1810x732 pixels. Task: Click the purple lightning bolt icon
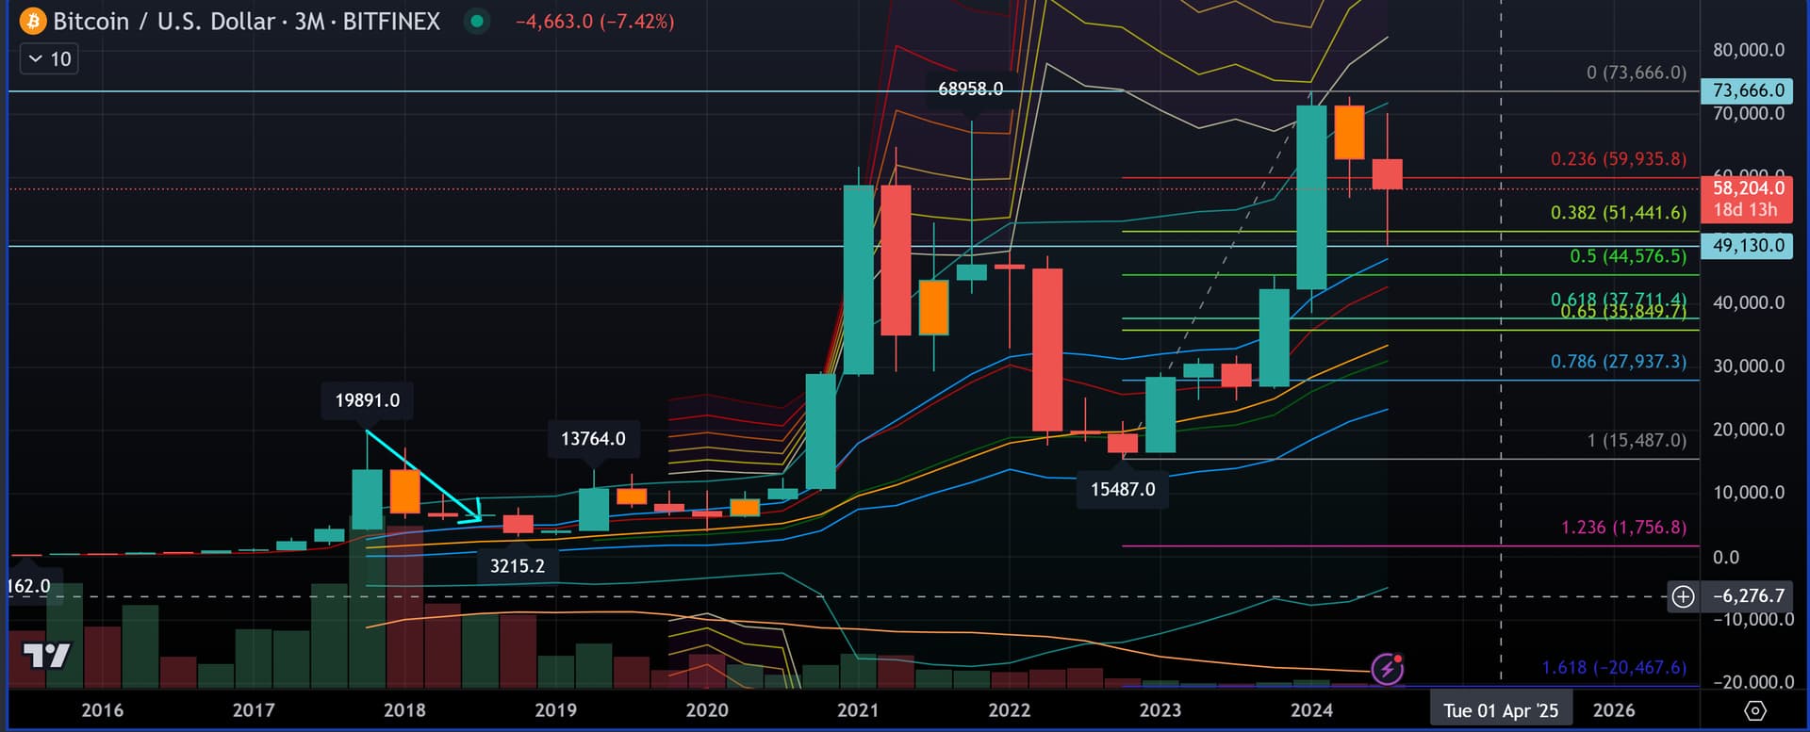click(x=1387, y=669)
